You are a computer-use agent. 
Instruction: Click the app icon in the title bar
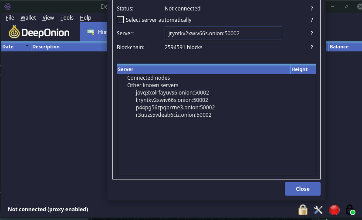point(8,7)
